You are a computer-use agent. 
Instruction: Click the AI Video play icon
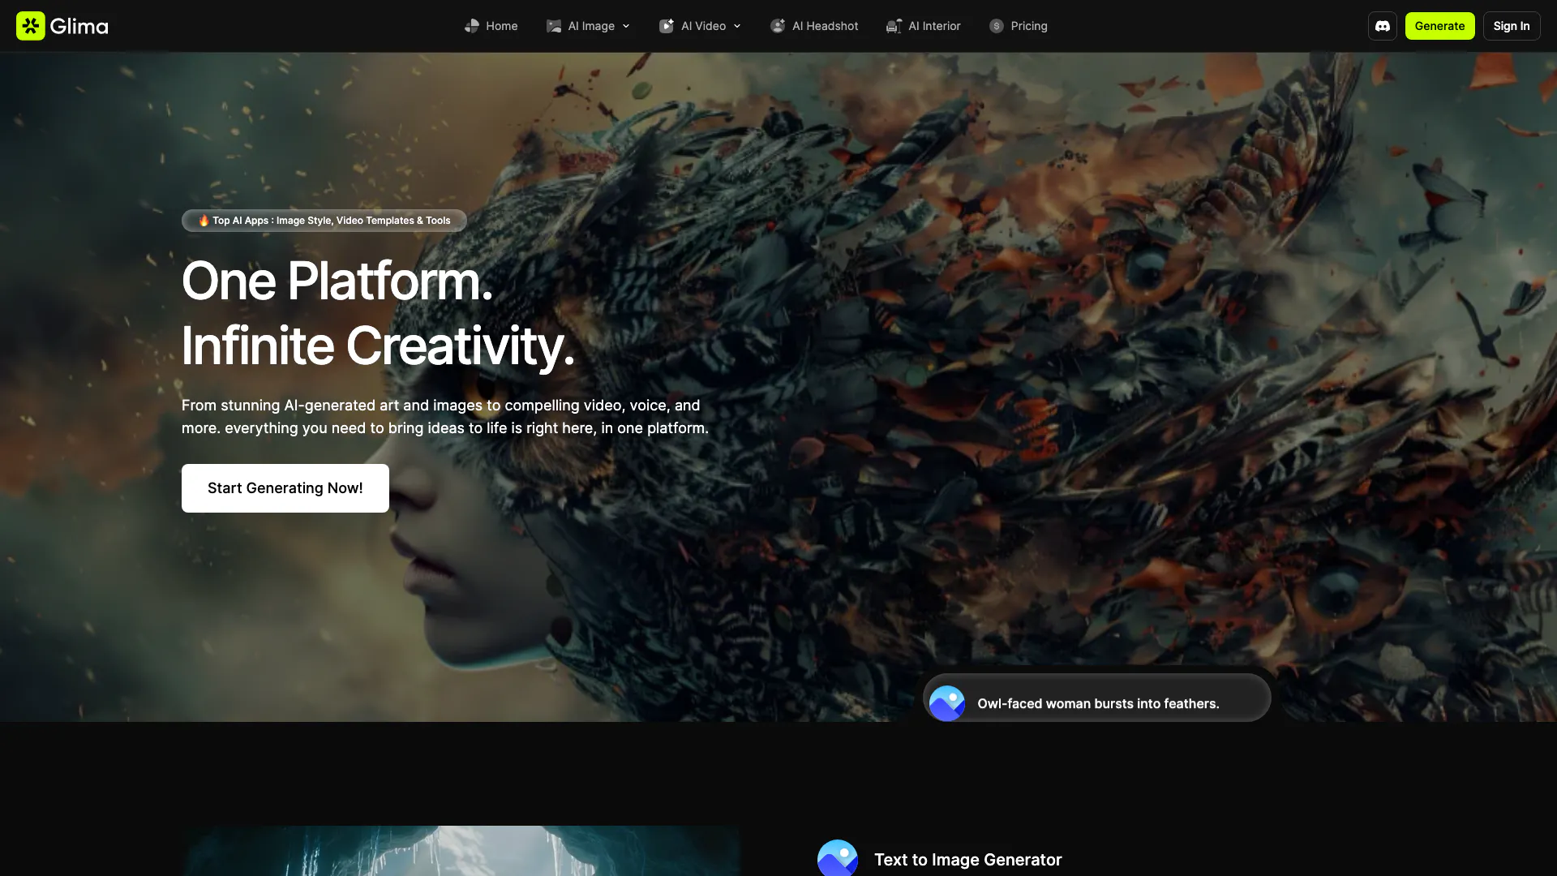pos(667,26)
